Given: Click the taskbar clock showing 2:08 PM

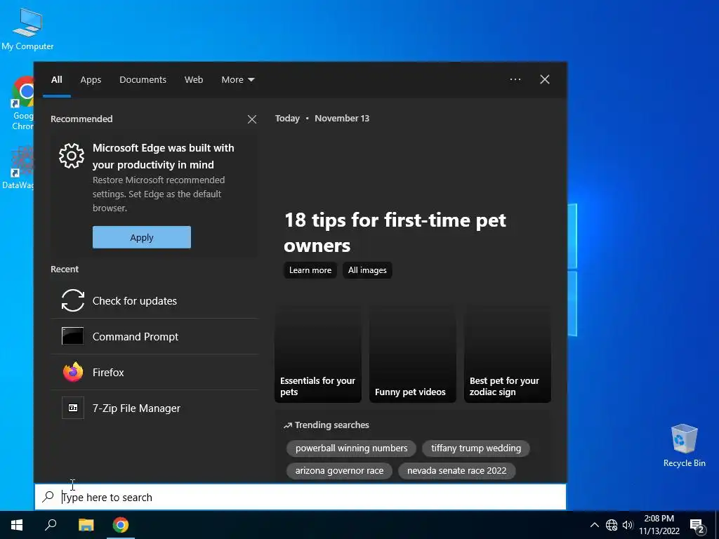Looking at the screenshot, I should tap(659, 525).
